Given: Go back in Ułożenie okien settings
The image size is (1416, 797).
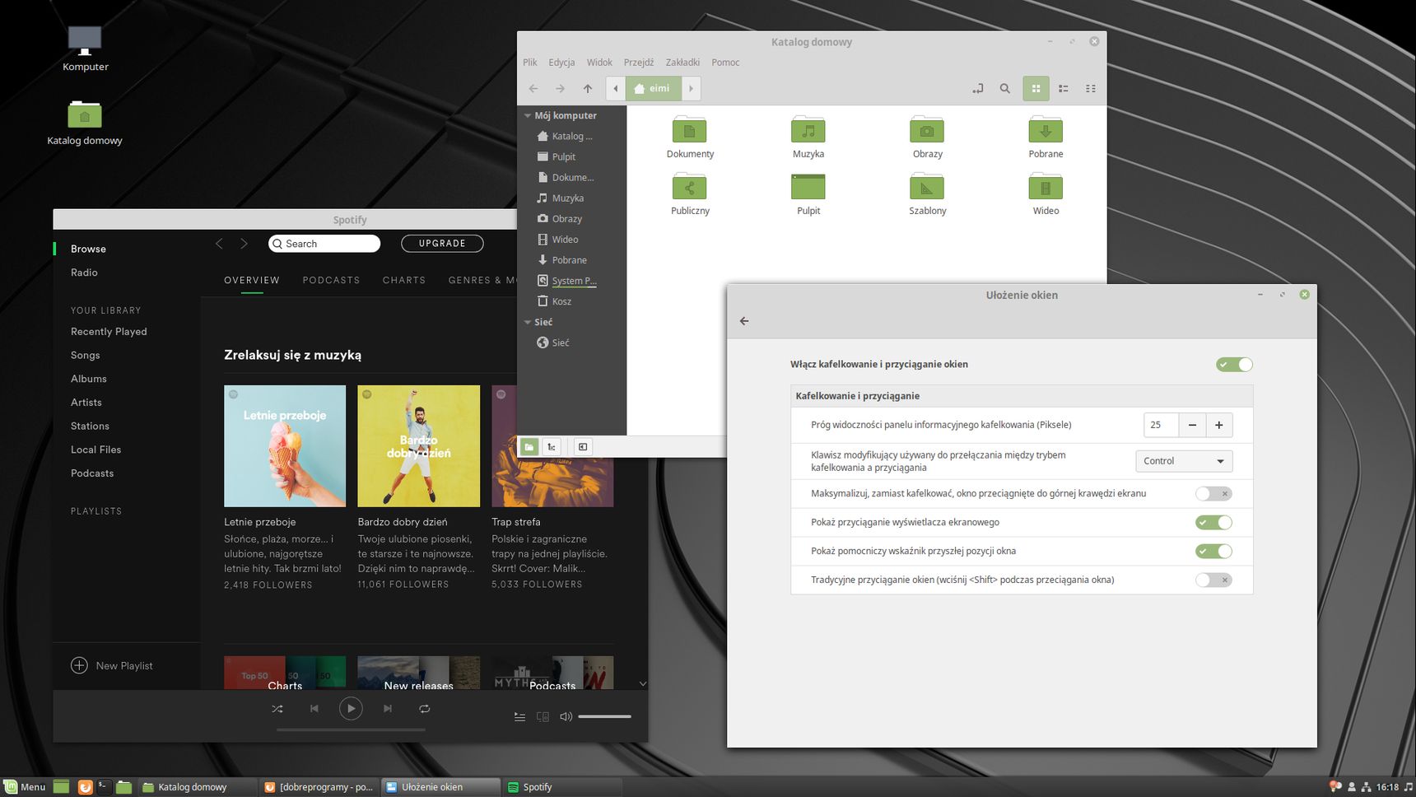Looking at the screenshot, I should [x=744, y=321].
